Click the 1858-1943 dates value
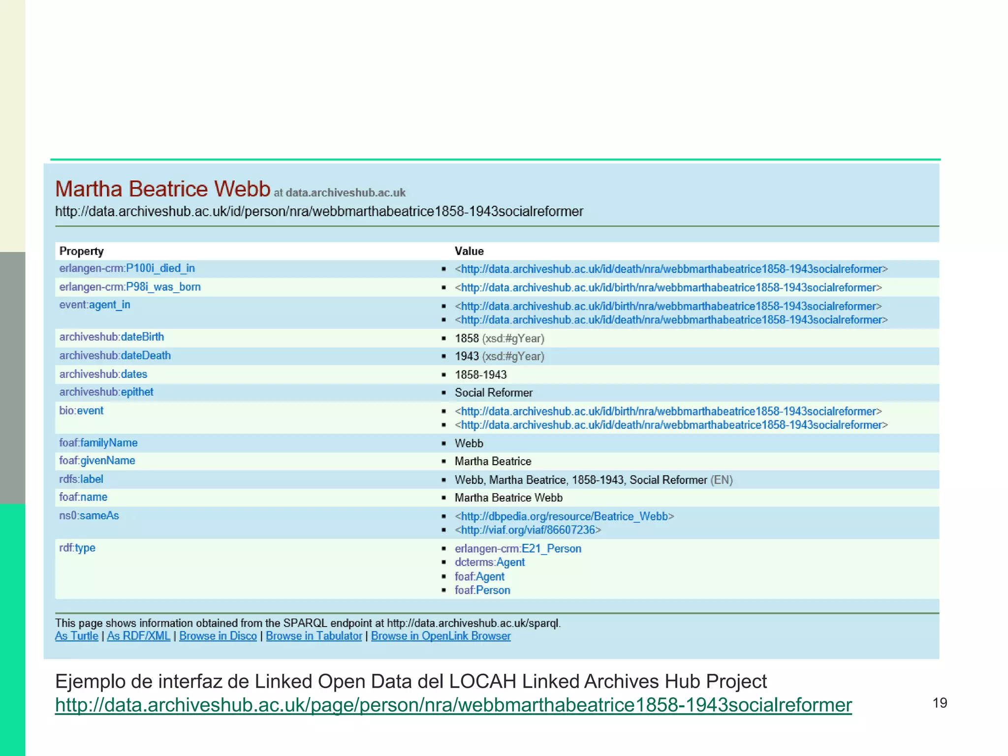This screenshot has height=756, width=1008. 480,375
